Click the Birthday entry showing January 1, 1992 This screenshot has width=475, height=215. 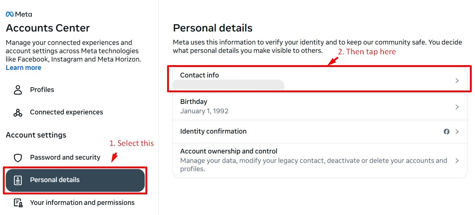[204, 106]
